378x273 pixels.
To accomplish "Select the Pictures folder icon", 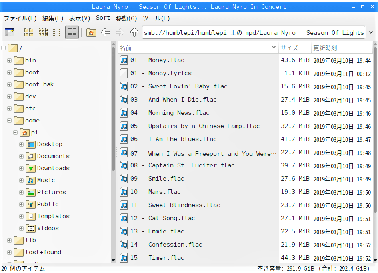I will pos(31,192).
